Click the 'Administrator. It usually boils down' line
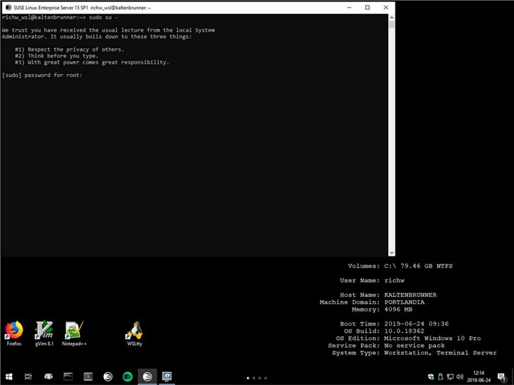The width and height of the screenshot is (514, 385). [x=97, y=37]
